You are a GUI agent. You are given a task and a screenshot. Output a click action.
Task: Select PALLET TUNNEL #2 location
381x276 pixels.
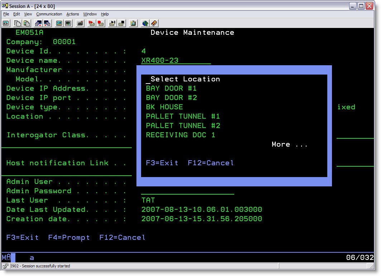coord(183,125)
